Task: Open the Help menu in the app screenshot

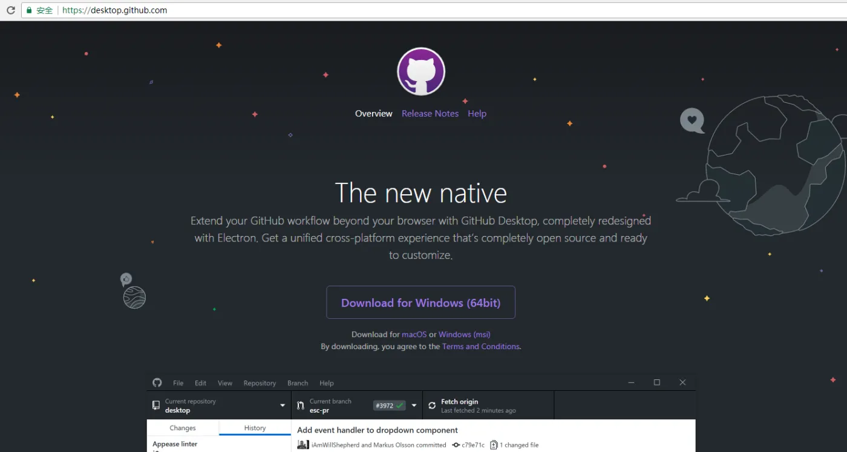Action: (x=327, y=383)
